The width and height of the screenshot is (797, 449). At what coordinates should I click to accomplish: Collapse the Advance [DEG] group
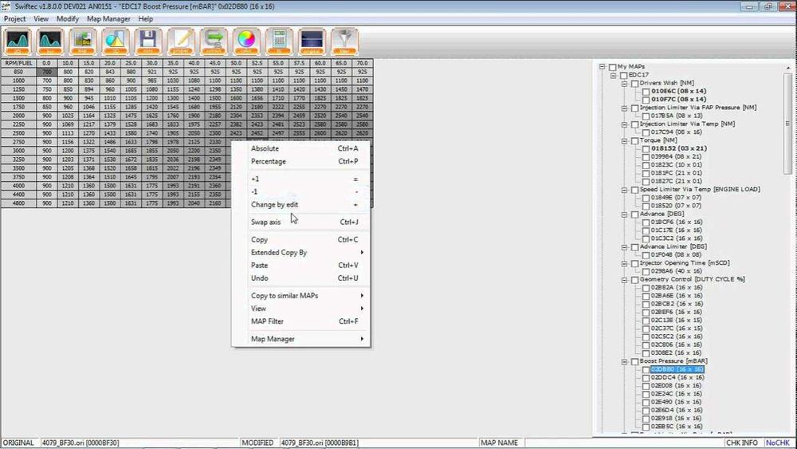coord(625,214)
